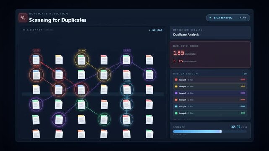Image resolution: width=269 pixels, height=151 pixels.
Task: Click Group 6 size value on right
Action: coord(243,113)
